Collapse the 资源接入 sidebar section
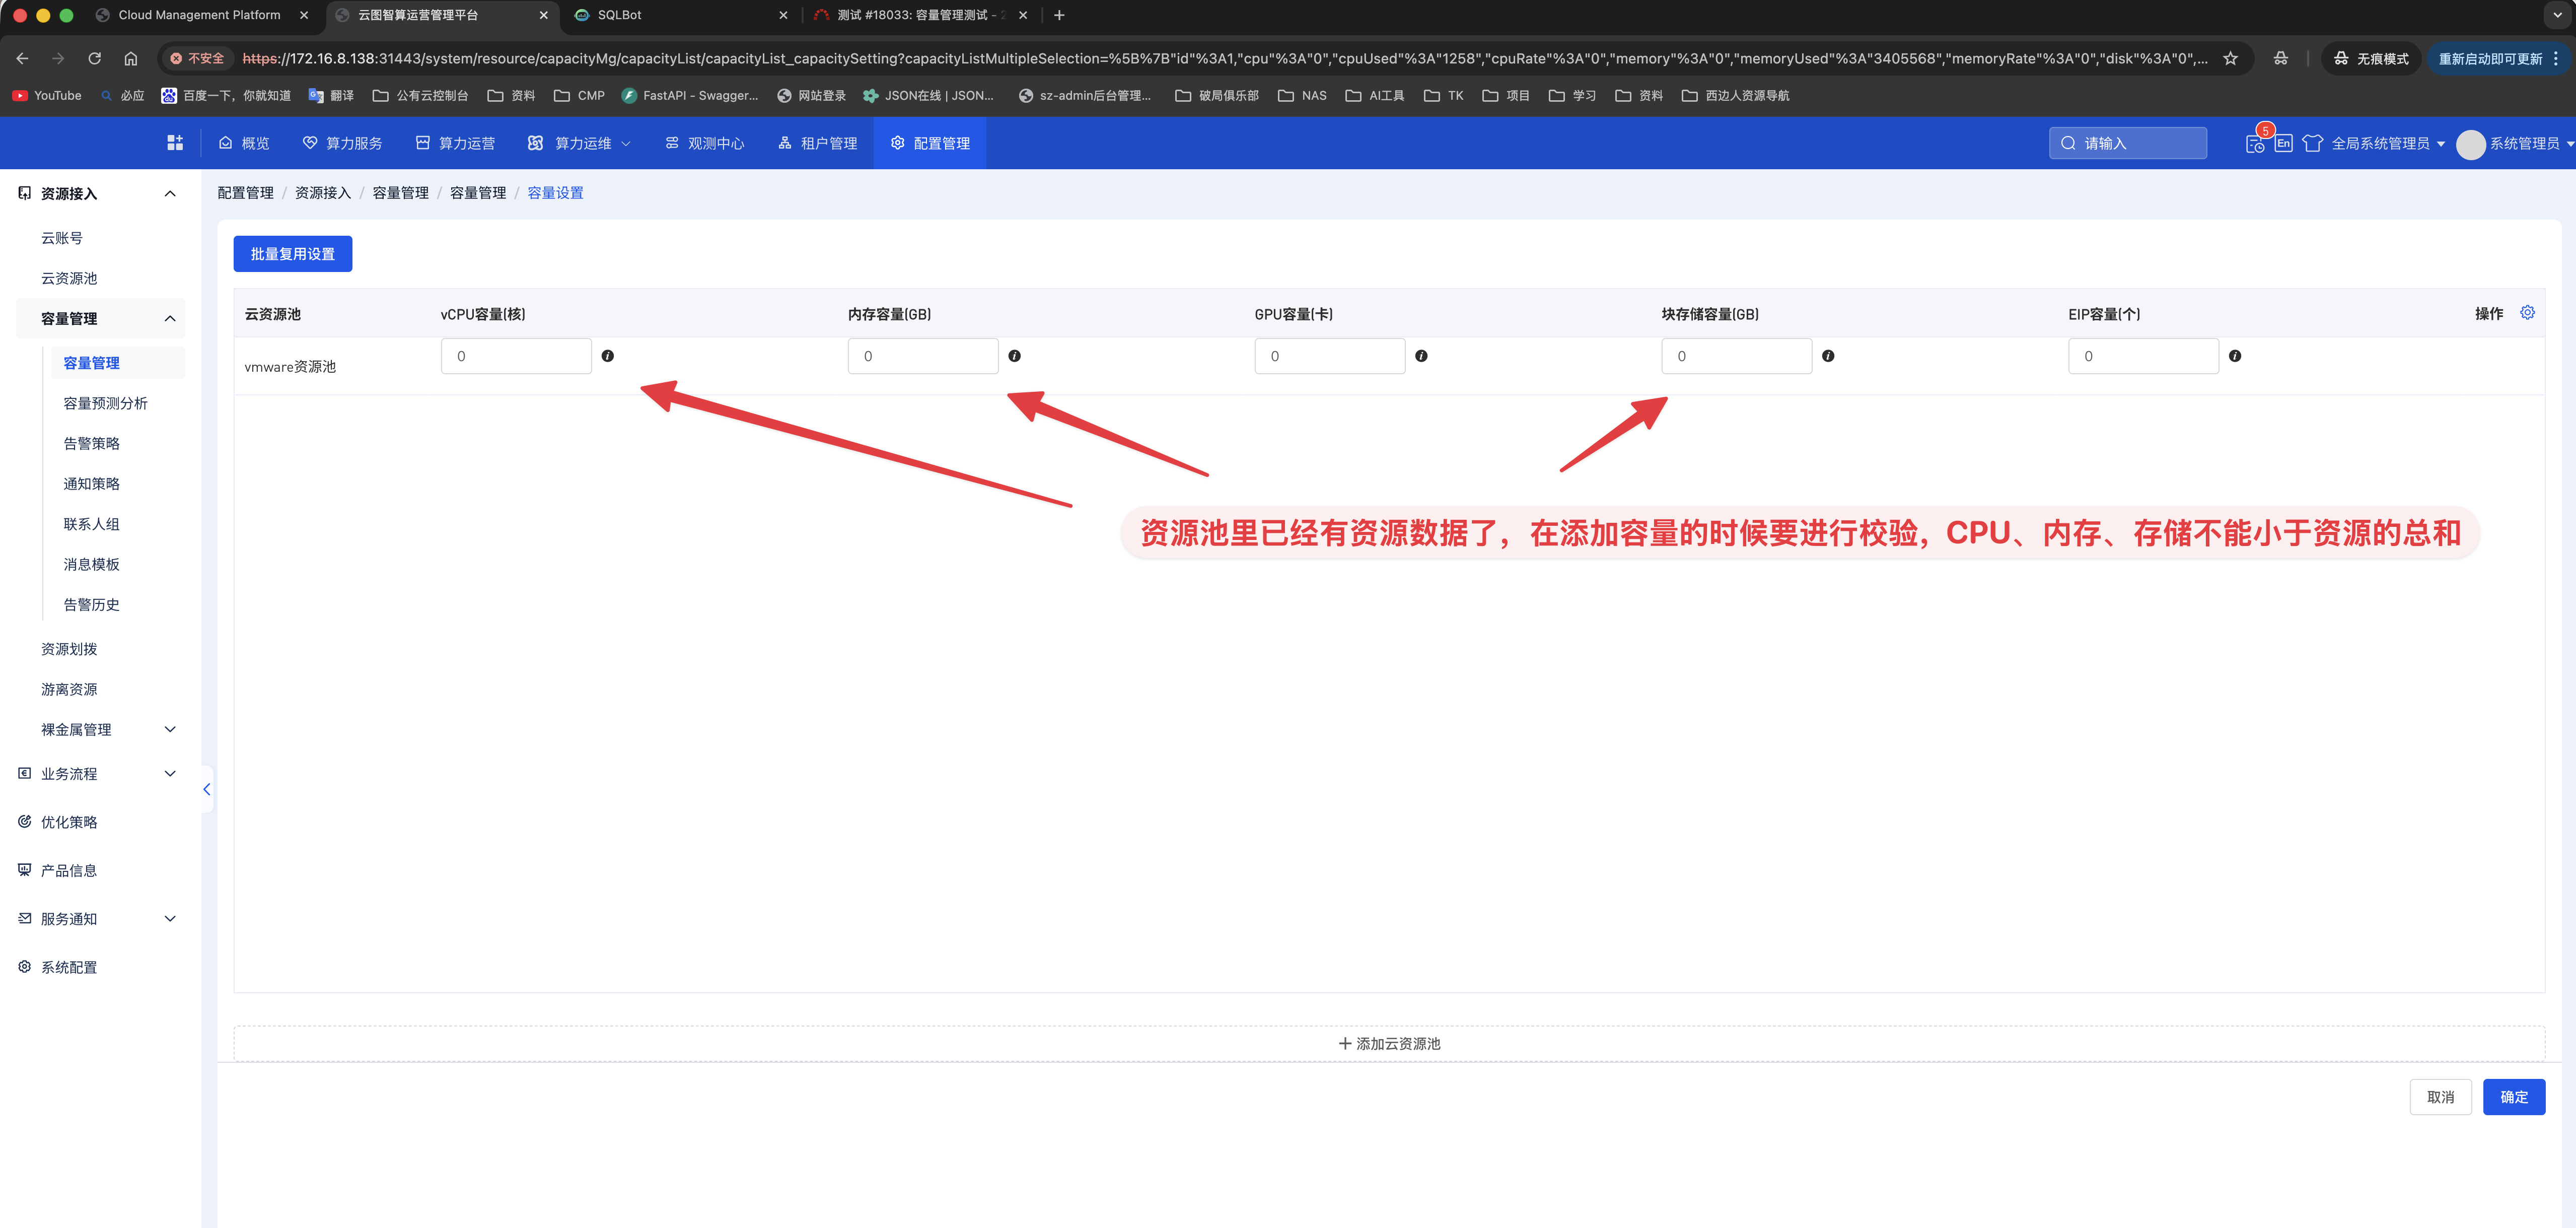2576x1228 pixels. [170, 194]
